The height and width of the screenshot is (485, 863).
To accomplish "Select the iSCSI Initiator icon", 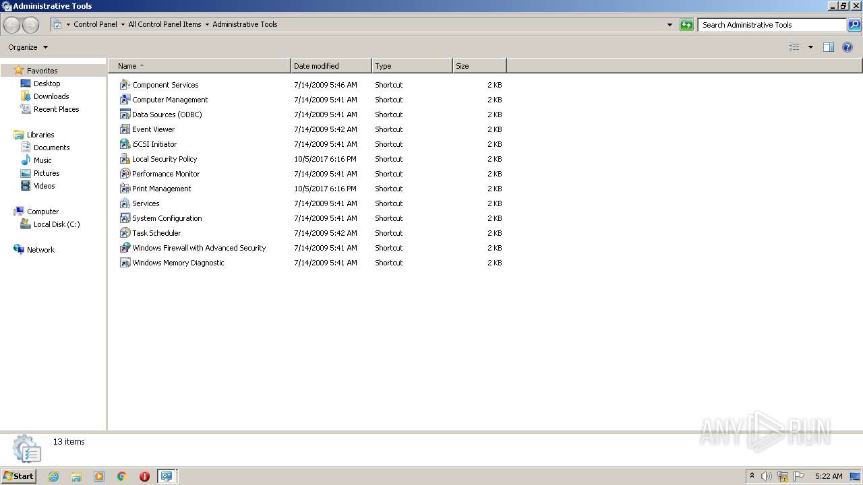I will point(125,144).
